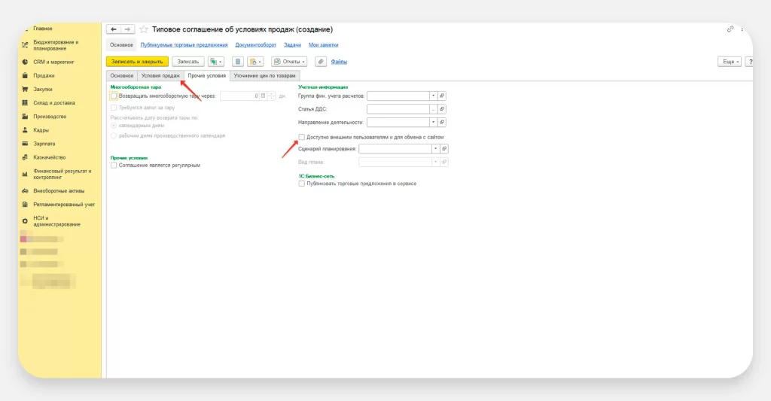
Task: Tick Публиковать торговые предложения в сервисе
Action: pyautogui.click(x=302, y=183)
